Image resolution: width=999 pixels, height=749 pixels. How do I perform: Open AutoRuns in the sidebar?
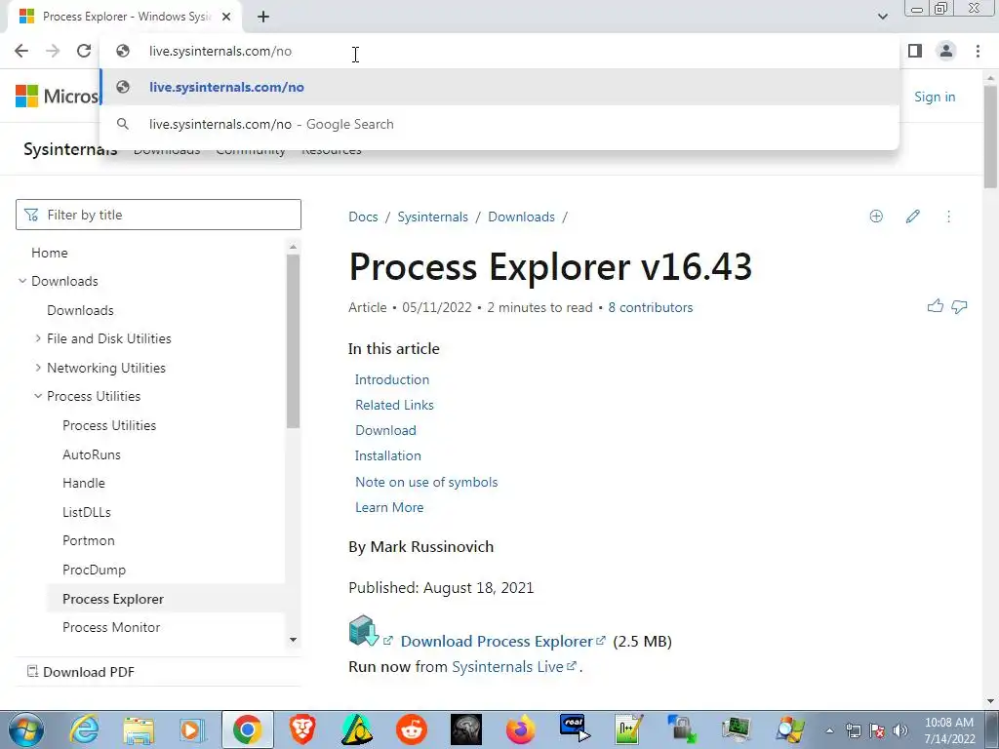coord(91,454)
